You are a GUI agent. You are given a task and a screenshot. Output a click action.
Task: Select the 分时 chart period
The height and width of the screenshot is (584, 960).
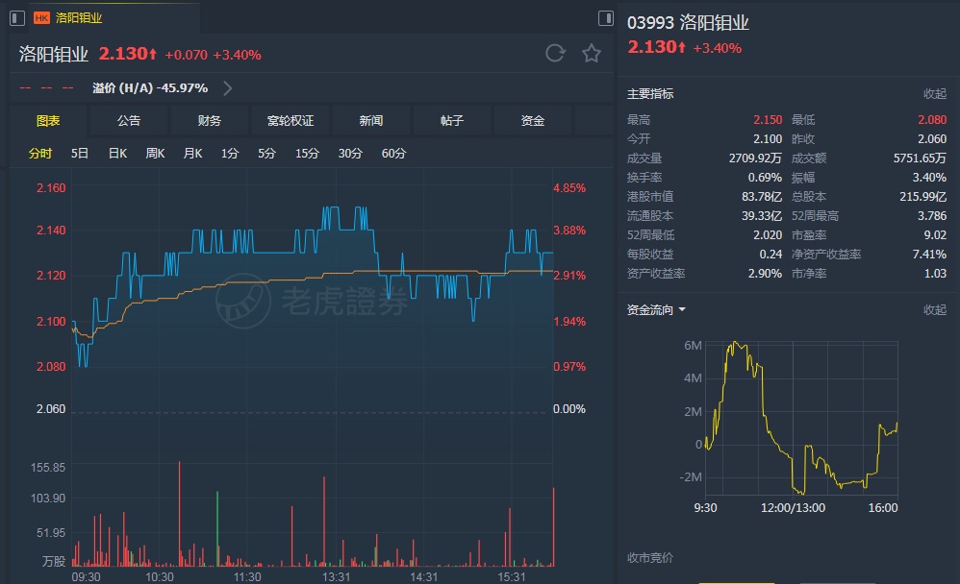[40, 154]
